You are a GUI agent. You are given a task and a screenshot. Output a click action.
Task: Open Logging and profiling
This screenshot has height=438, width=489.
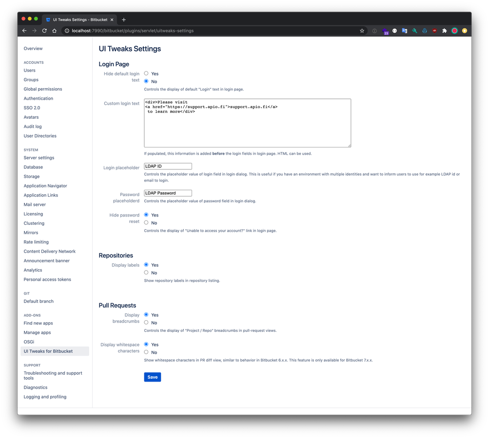click(45, 397)
